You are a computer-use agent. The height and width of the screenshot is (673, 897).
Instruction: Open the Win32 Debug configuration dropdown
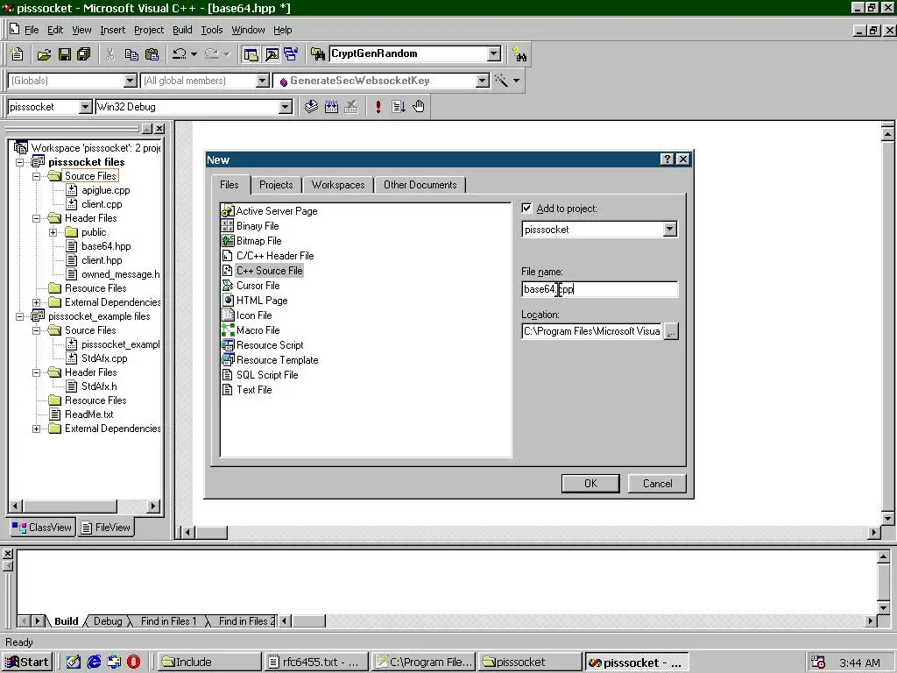tap(285, 107)
